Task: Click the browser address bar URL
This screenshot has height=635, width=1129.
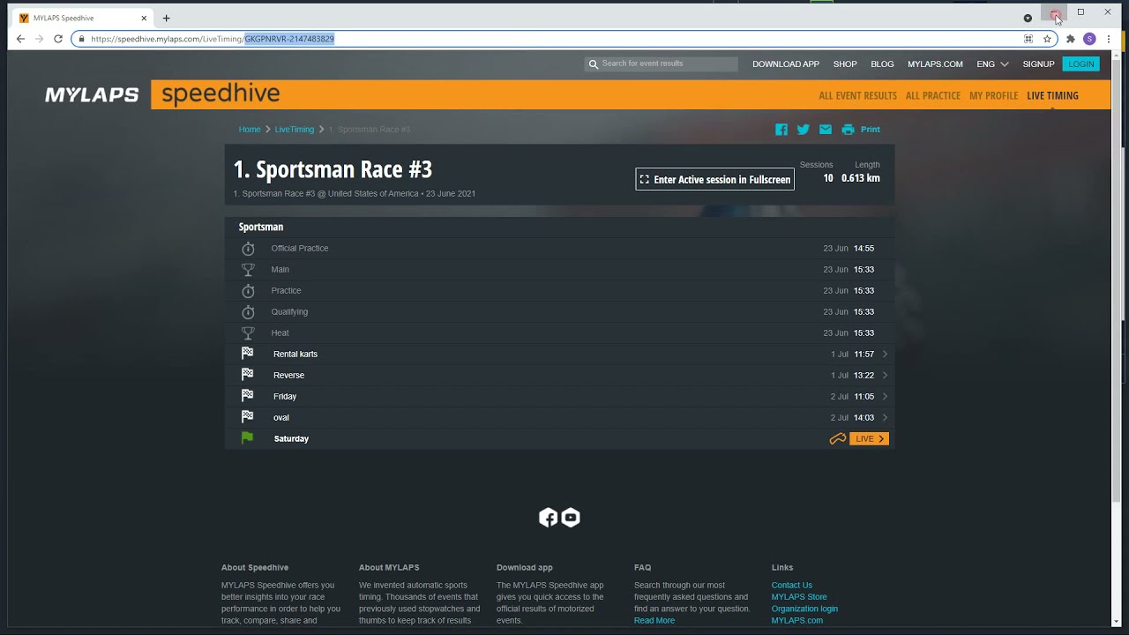Action: [x=212, y=39]
